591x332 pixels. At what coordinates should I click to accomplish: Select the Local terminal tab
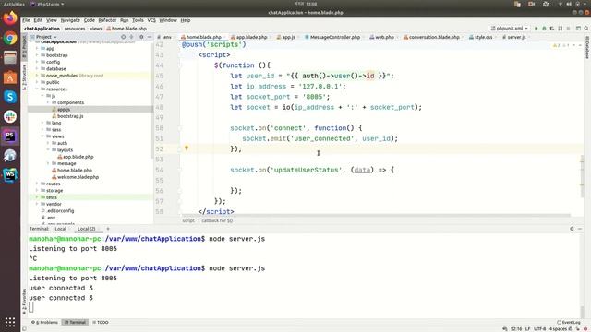point(60,229)
